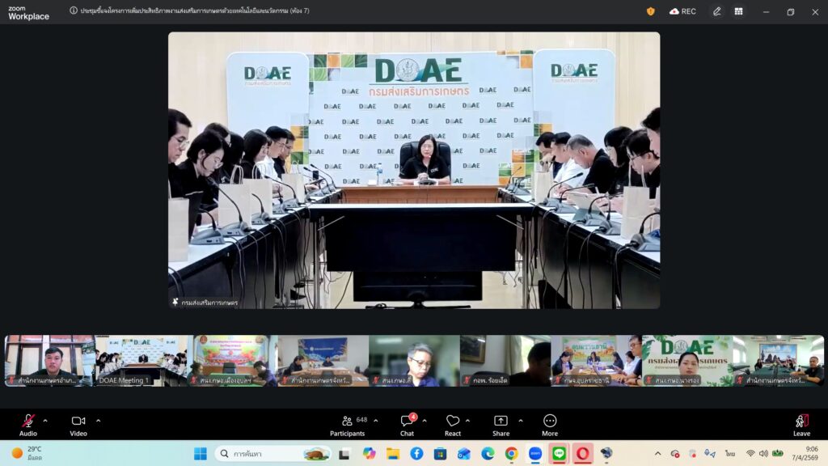Open the LINE app from the taskbar
Image resolution: width=828 pixels, height=466 pixels.
point(559,453)
